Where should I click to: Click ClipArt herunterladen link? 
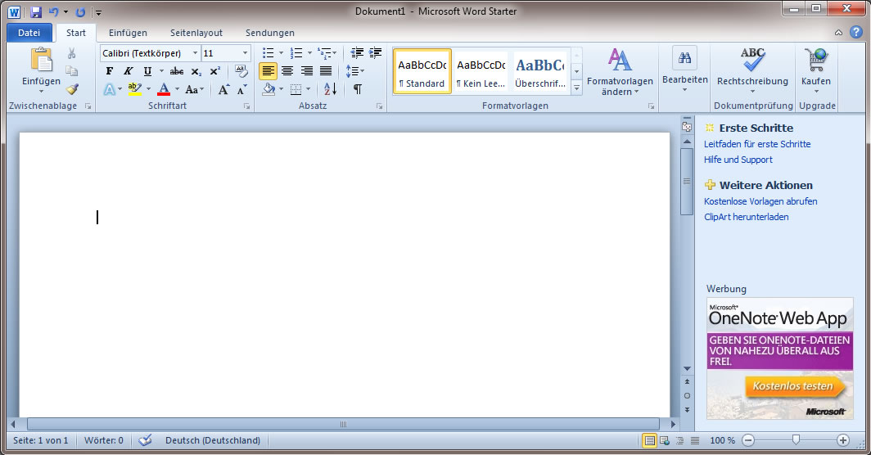pos(746,217)
